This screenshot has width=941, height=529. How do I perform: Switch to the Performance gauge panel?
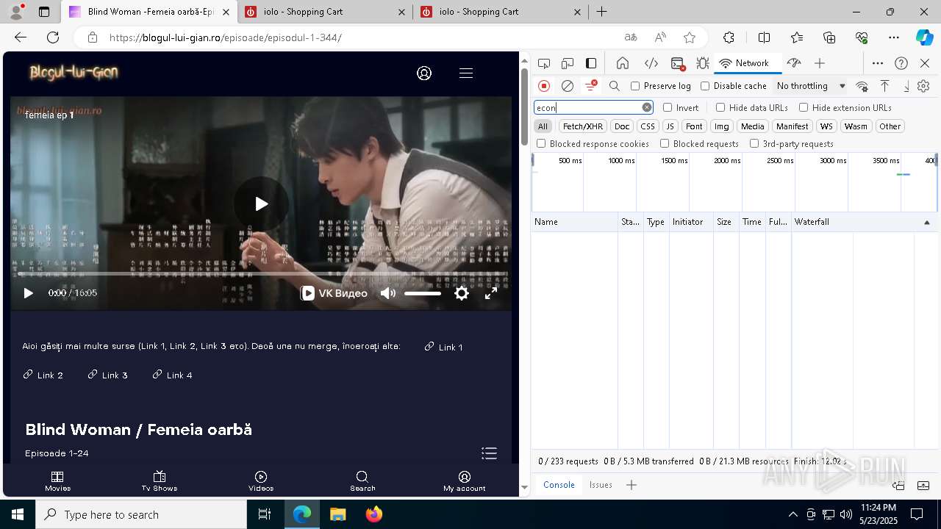pyautogui.click(x=794, y=63)
